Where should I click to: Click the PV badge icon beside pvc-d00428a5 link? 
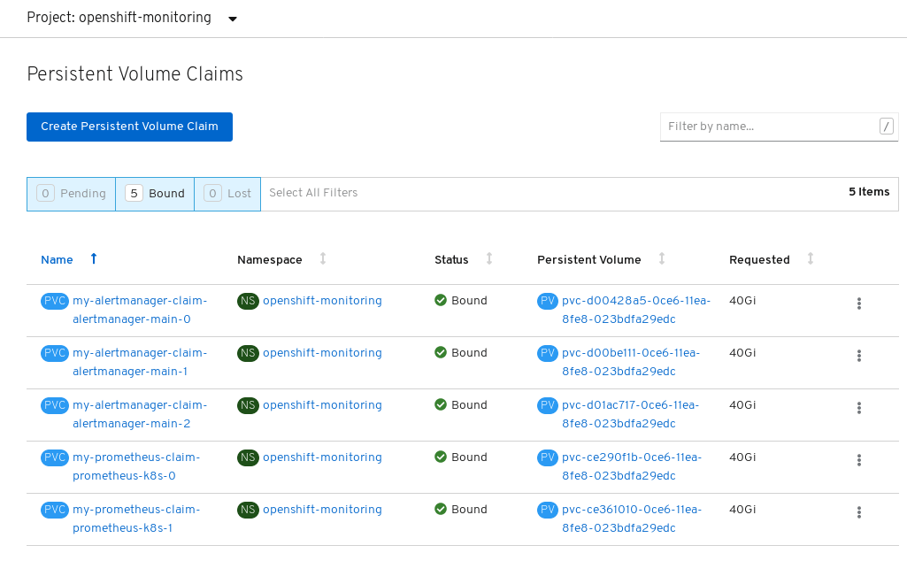coord(547,301)
